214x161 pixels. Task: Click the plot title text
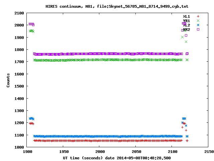(117, 6)
